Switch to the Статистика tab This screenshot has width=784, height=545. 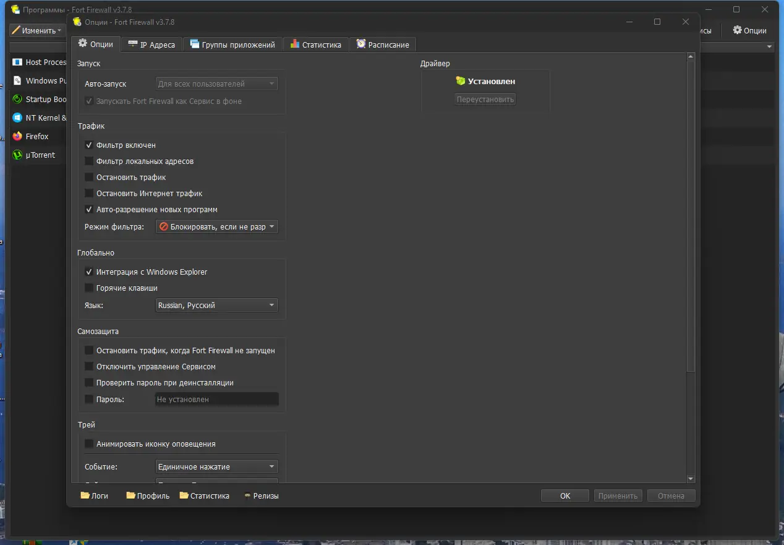pyautogui.click(x=315, y=45)
